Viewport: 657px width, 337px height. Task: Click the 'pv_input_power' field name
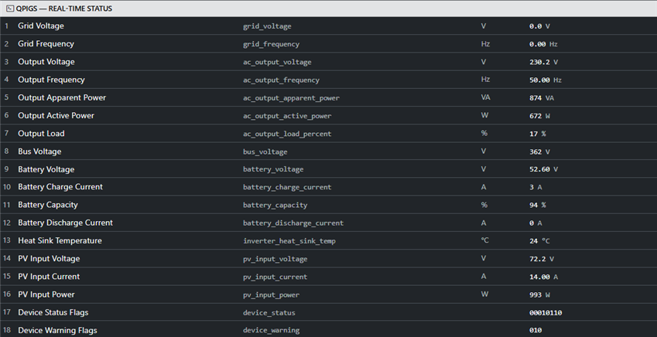click(x=271, y=295)
